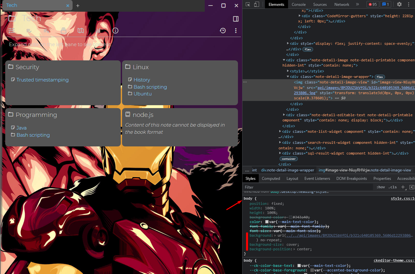The height and width of the screenshot is (274, 415).
Task: Switch to the Layout pane tab
Action: click(x=292, y=179)
